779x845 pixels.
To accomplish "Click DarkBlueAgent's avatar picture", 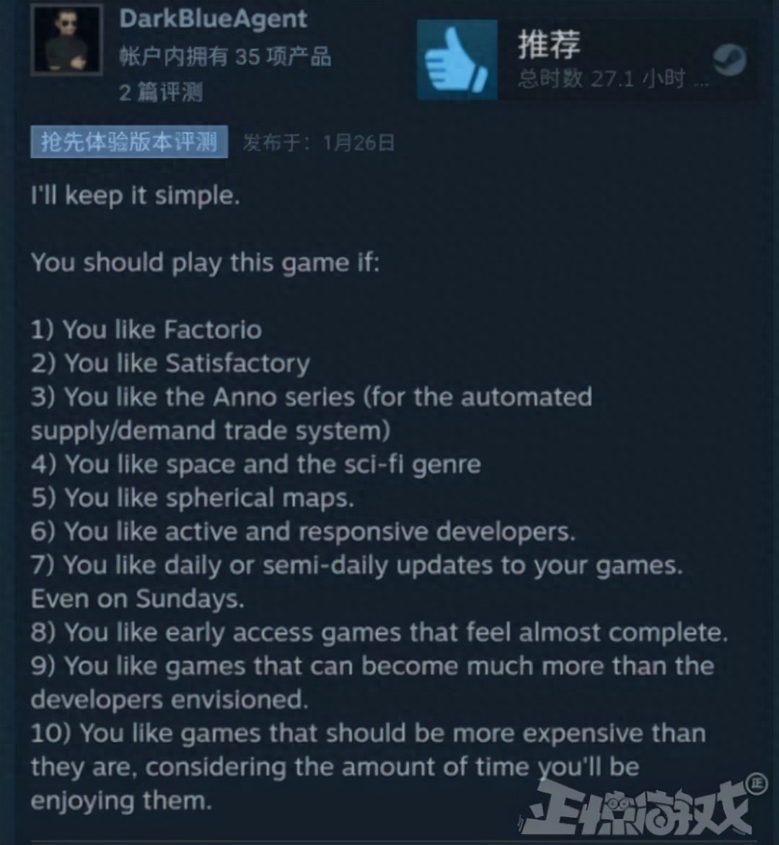I will coord(66,40).
